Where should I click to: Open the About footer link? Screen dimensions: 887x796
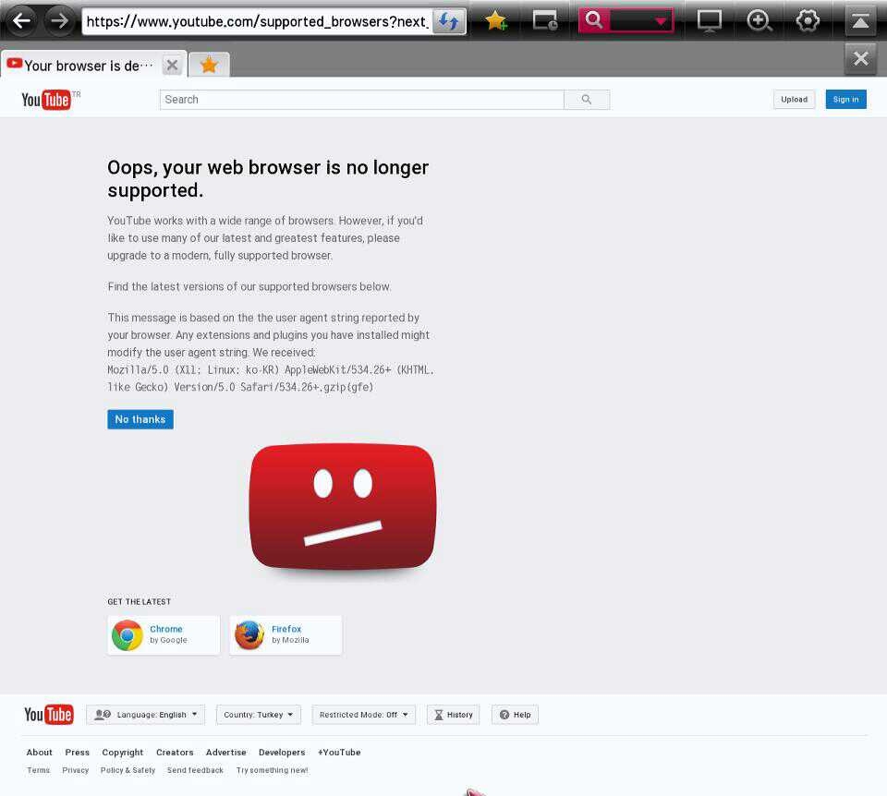(39, 753)
